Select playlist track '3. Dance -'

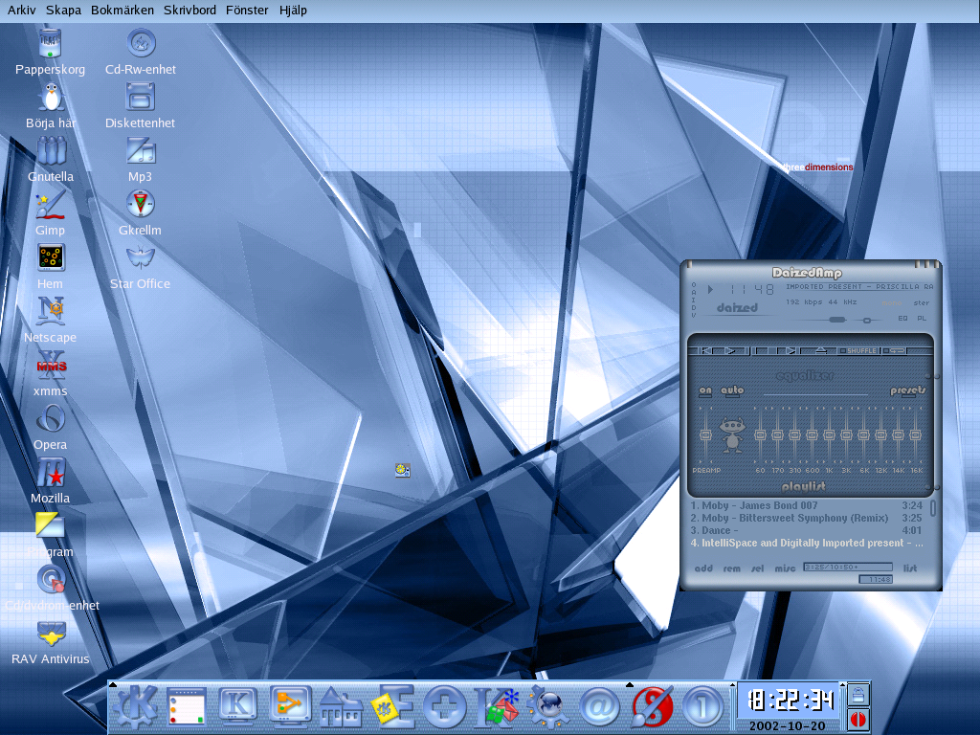806,530
